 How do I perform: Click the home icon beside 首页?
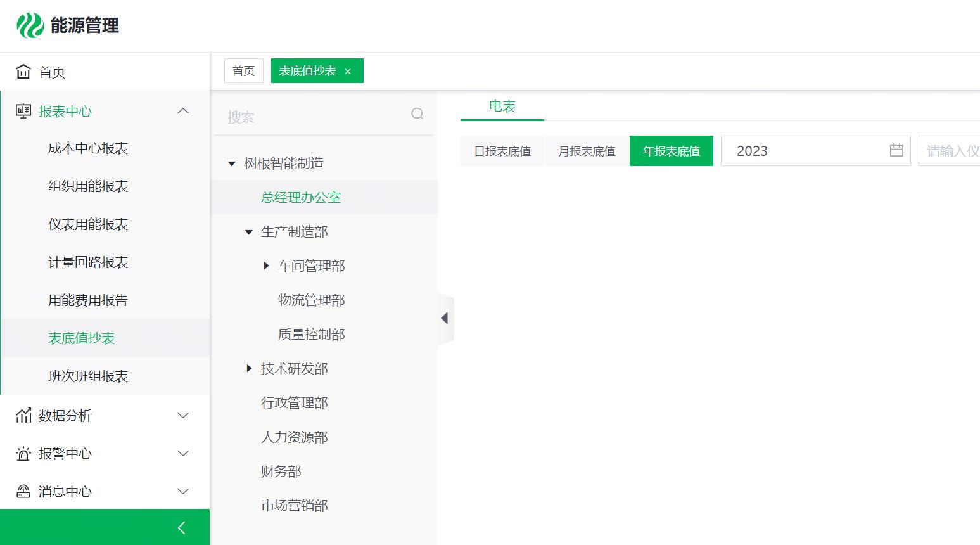[23, 72]
